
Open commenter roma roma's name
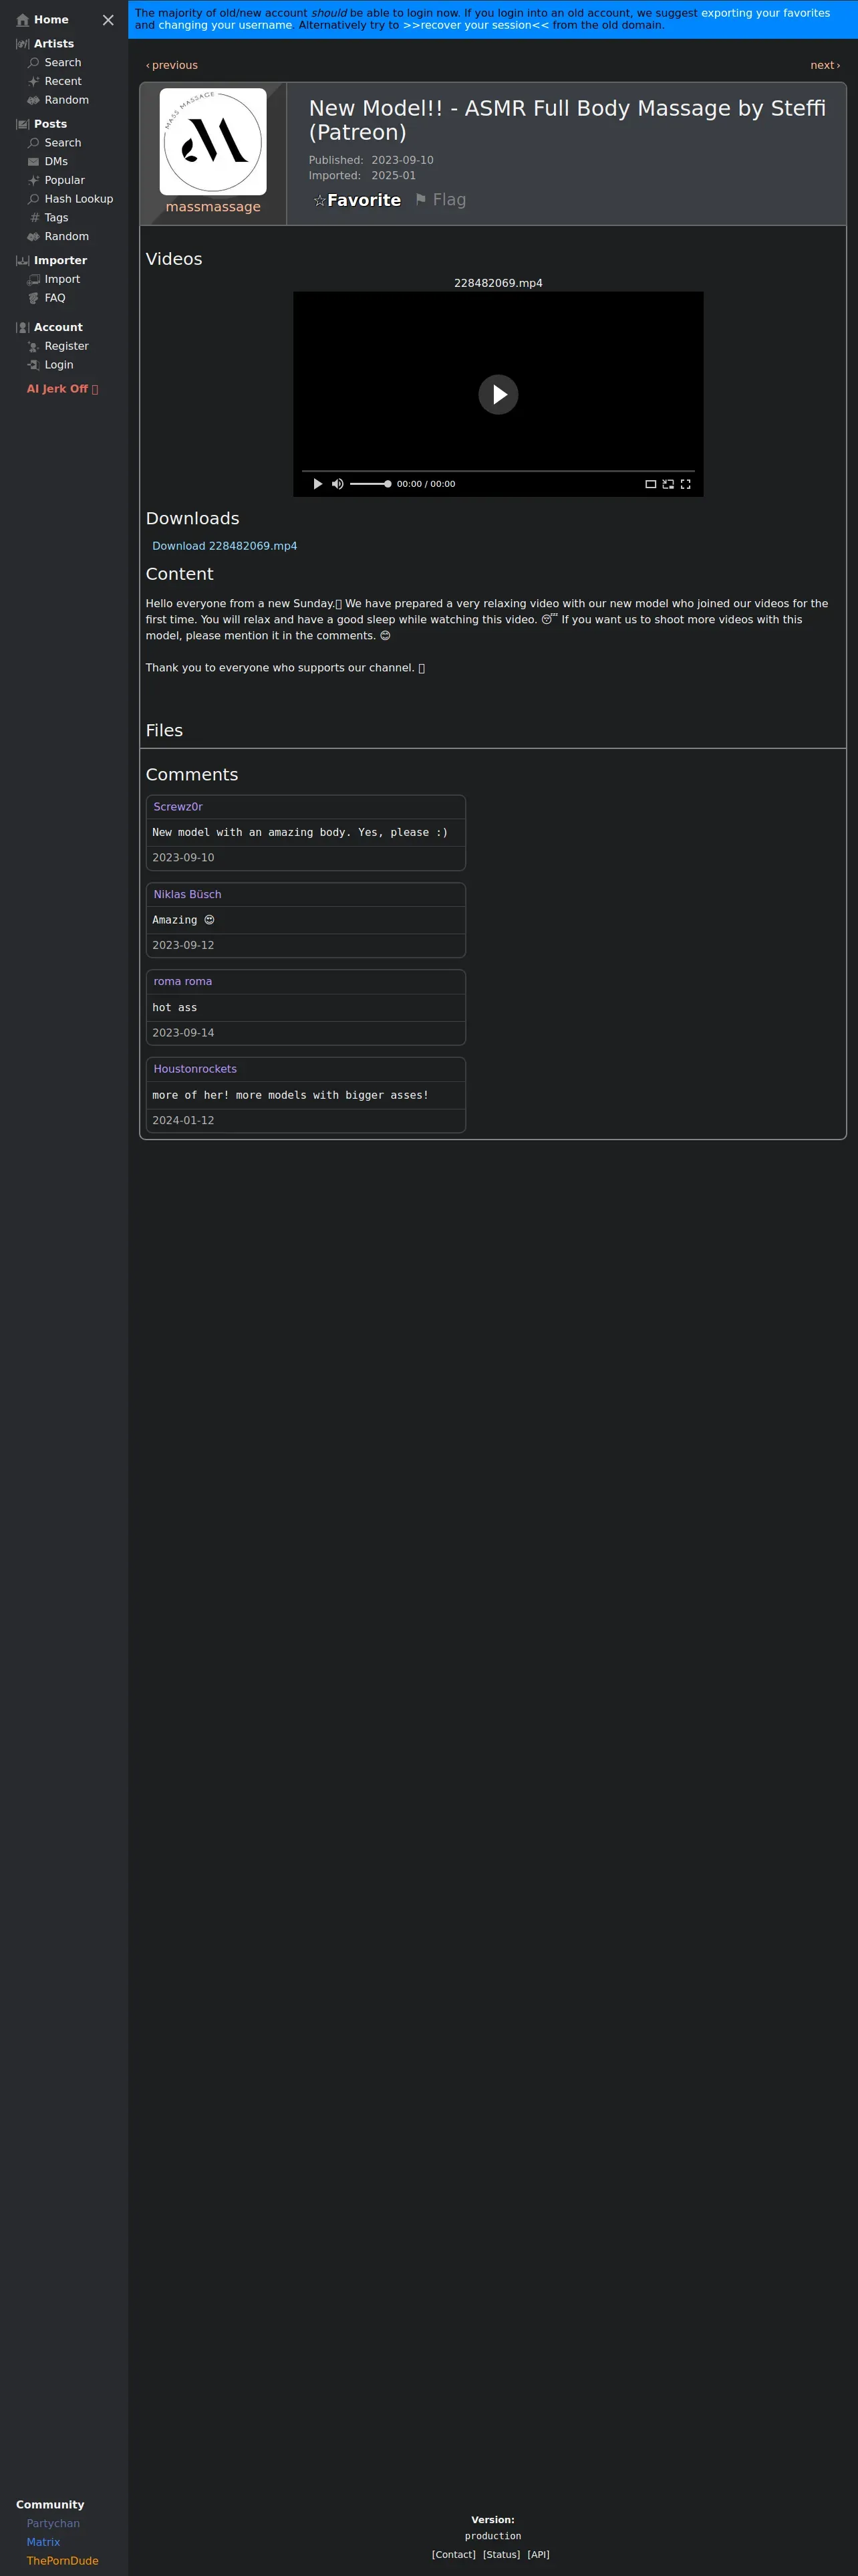(183, 981)
